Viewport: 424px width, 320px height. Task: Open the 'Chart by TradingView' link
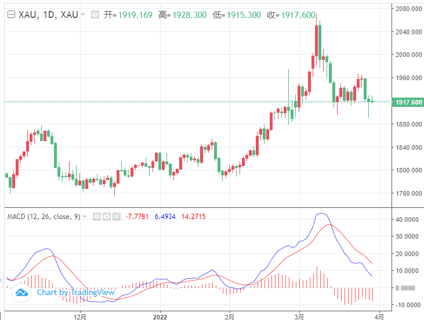[76, 292]
